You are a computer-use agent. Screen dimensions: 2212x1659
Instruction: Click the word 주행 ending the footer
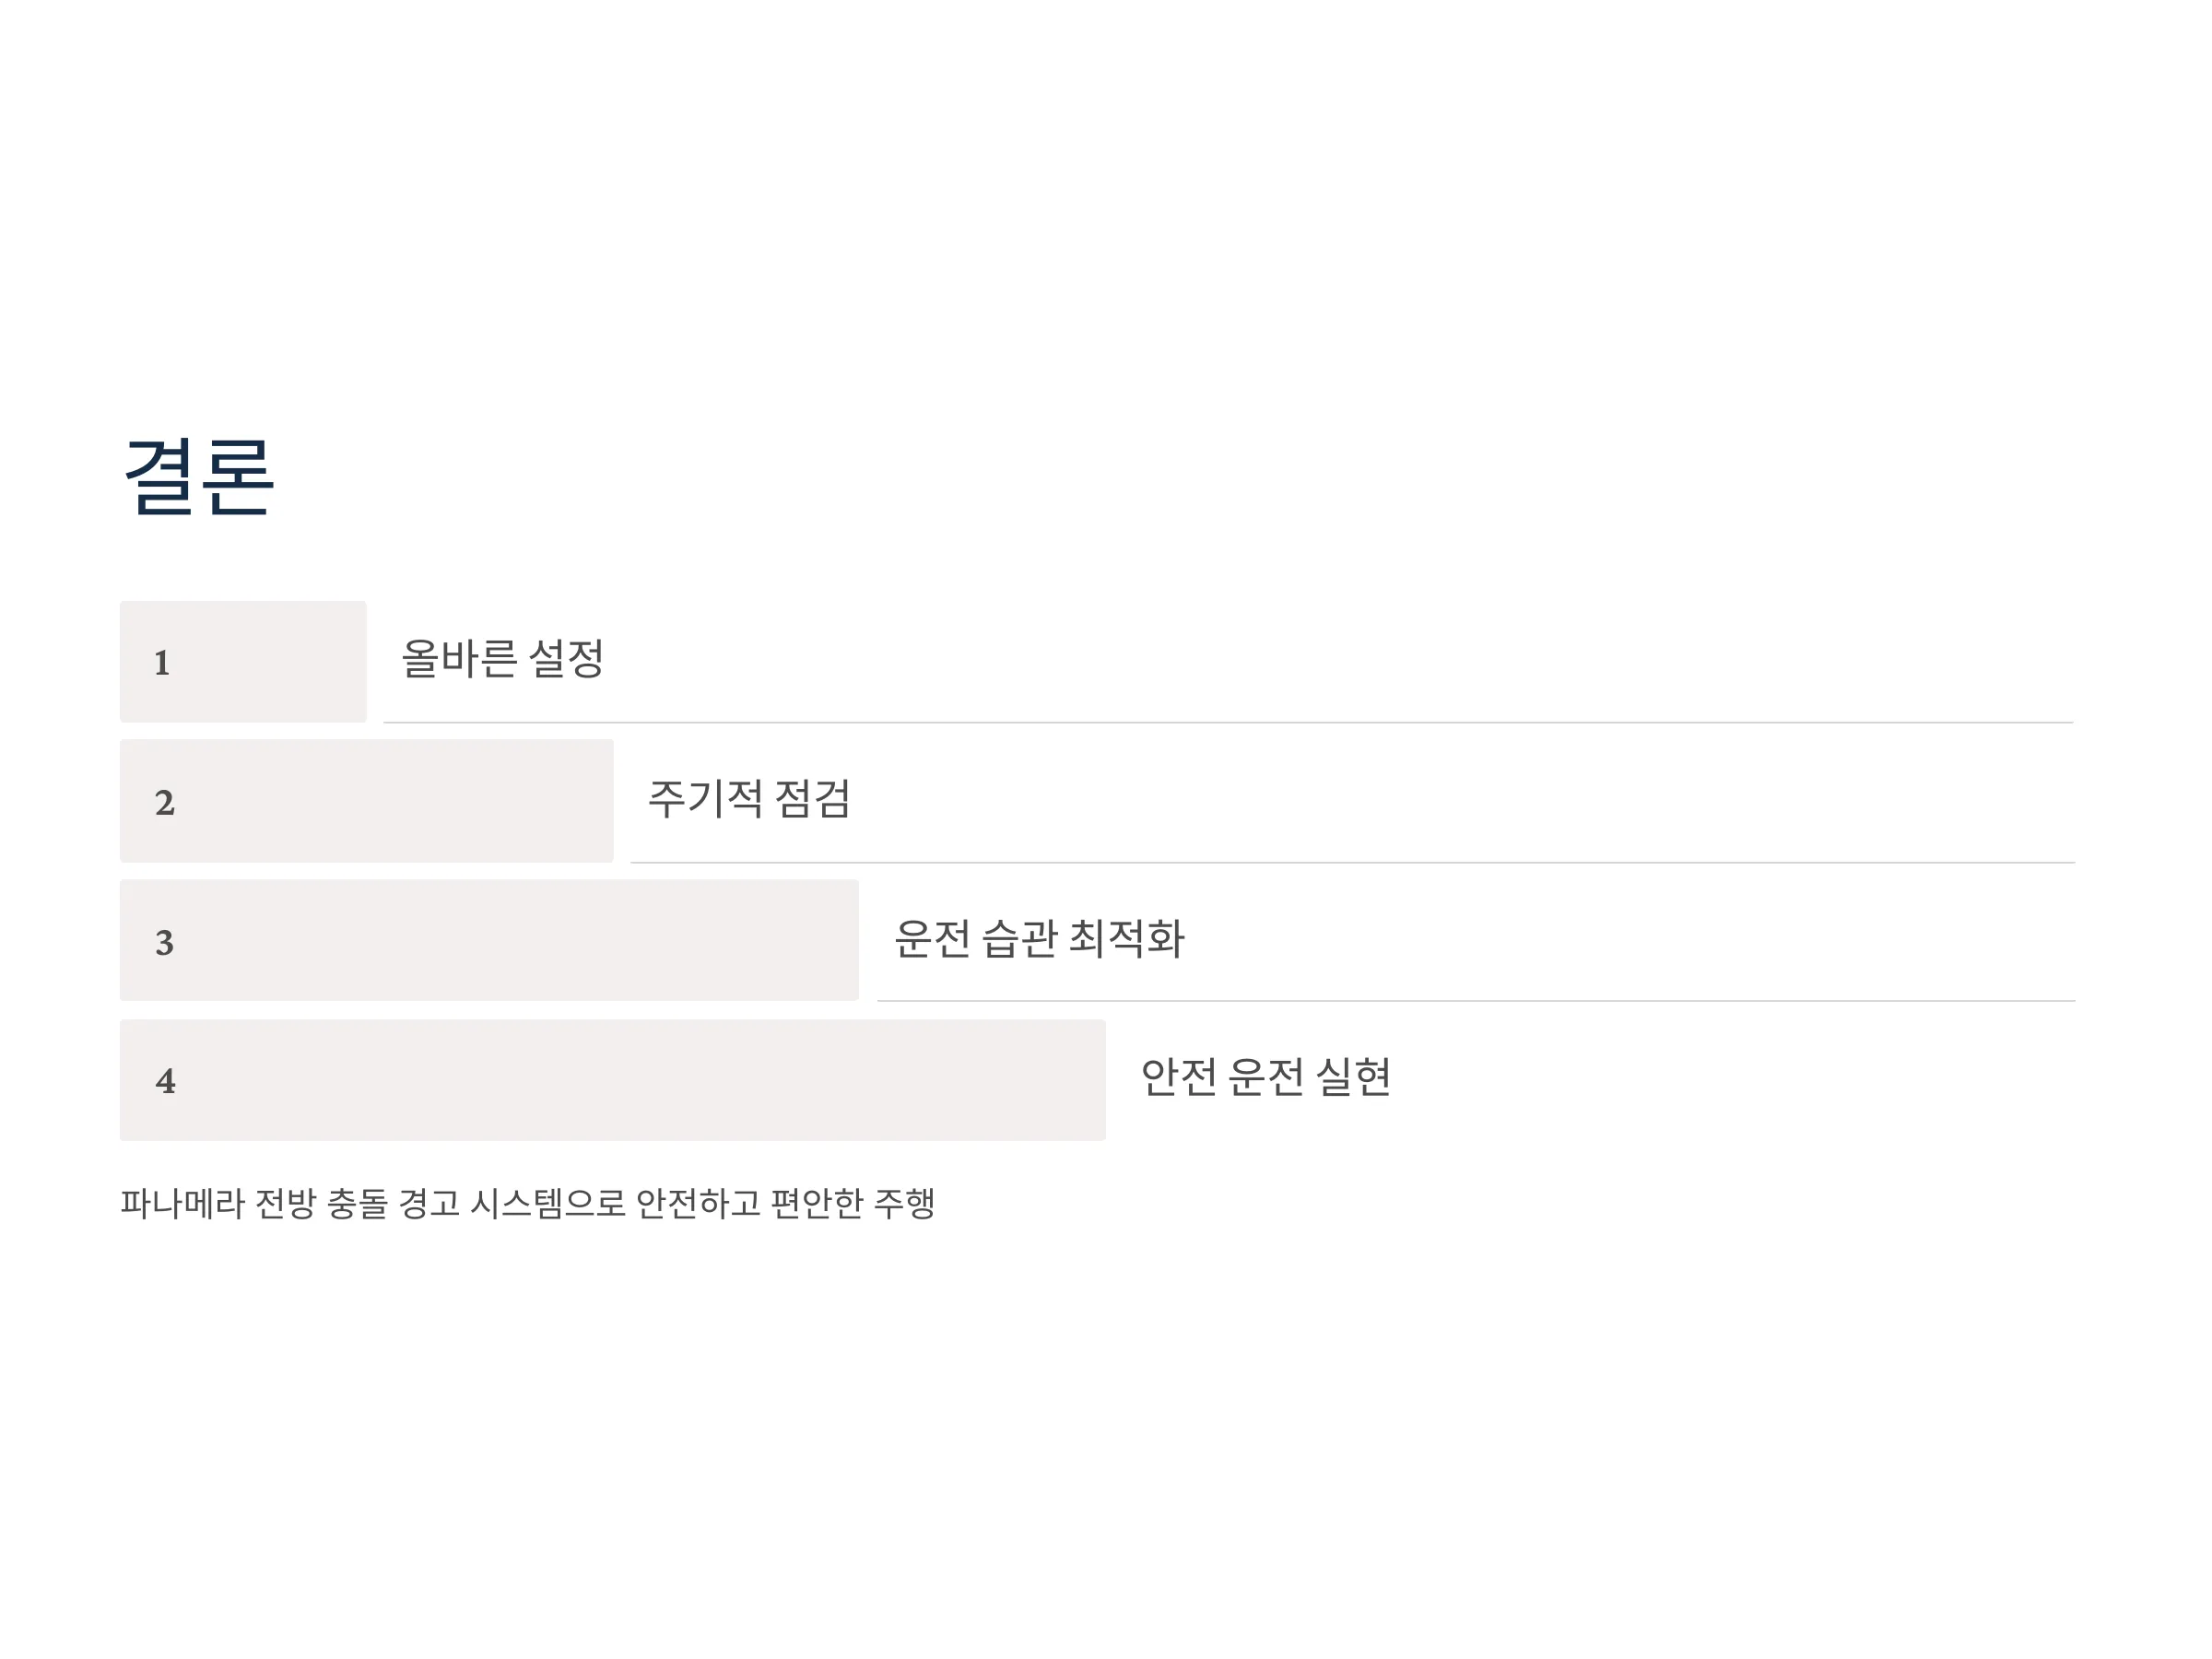click(x=905, y=1202)
